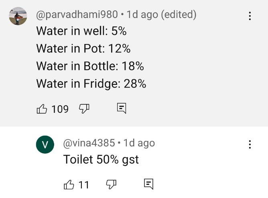Tap the 109 likes count
Image resolution: width=268 pixels, height=198 pixels.
(60, 109)
